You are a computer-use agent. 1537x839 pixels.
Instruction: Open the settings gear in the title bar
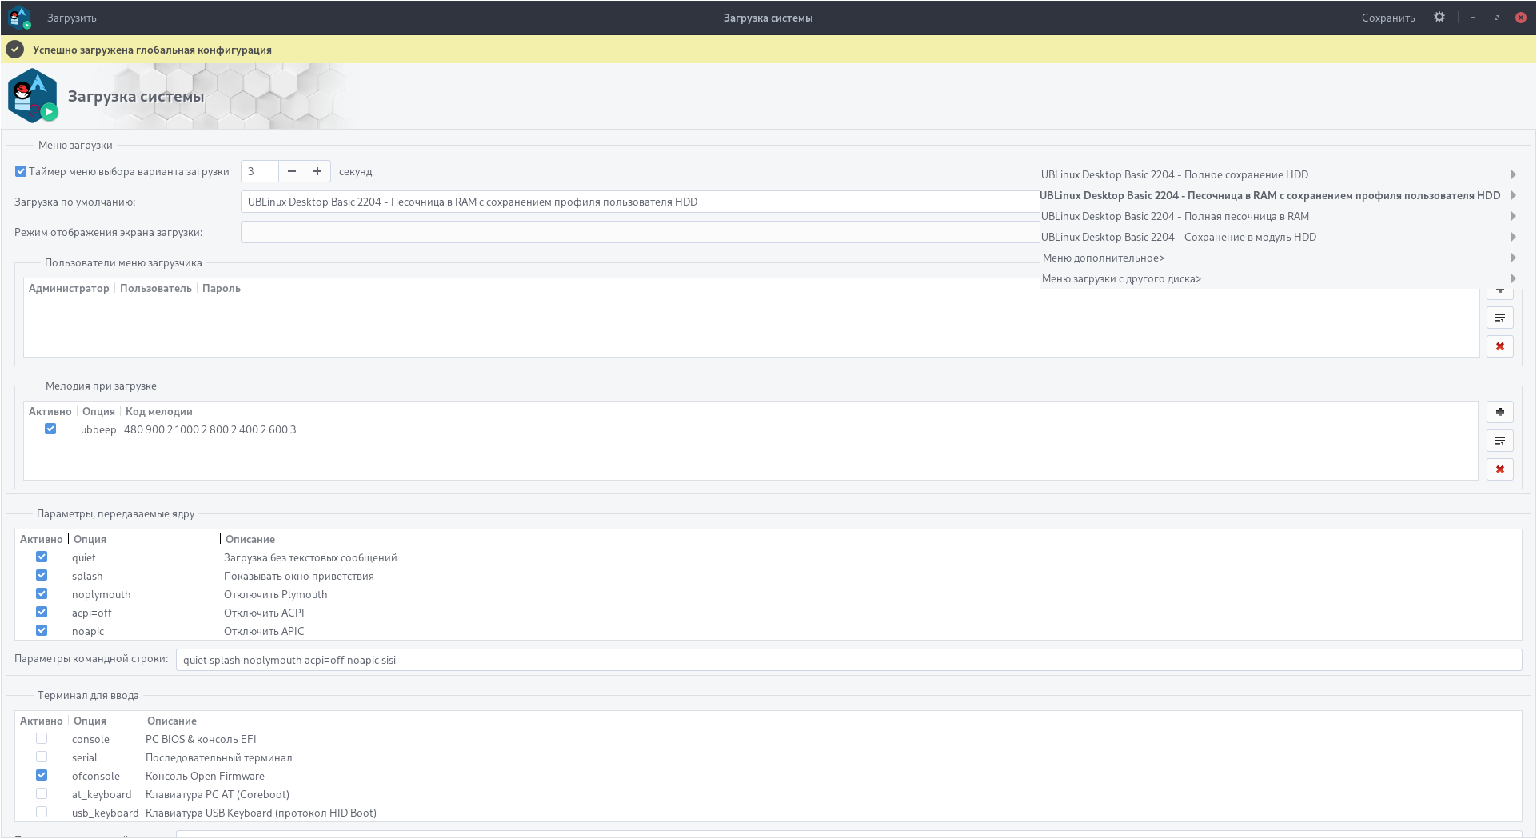pos(1439,17)
